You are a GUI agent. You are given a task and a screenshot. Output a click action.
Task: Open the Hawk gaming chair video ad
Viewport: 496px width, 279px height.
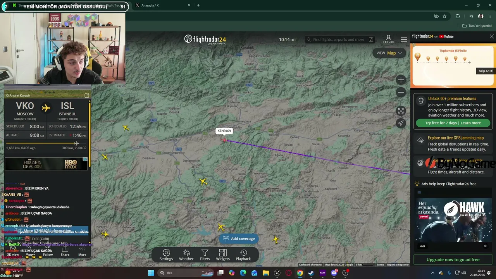click(453, 220)
